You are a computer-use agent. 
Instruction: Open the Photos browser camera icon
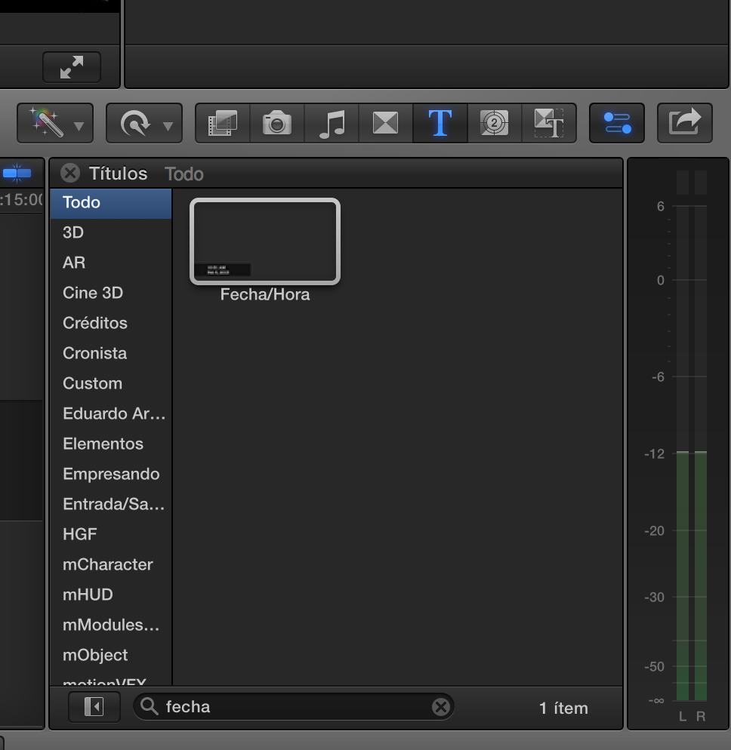(x=277, y=123)
